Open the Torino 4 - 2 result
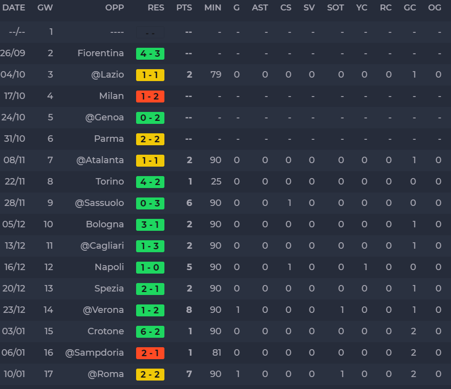Viewport: 451px width, 389px height. pos(150,182)
